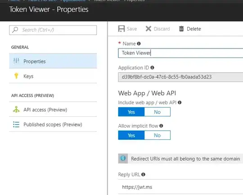Open API access (Preview) section
The height and width of the screenshot is (195, 243).
pos(53,110)
